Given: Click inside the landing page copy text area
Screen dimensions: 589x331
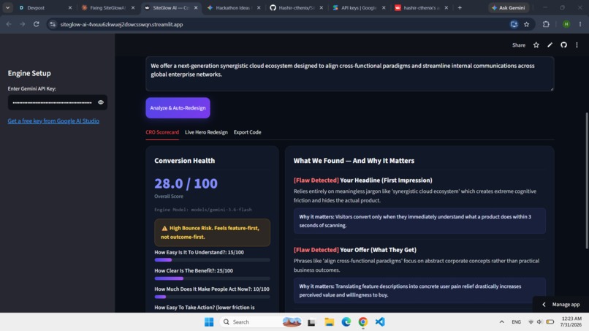Looking at the screenshot, I should (x=350, y=74).
